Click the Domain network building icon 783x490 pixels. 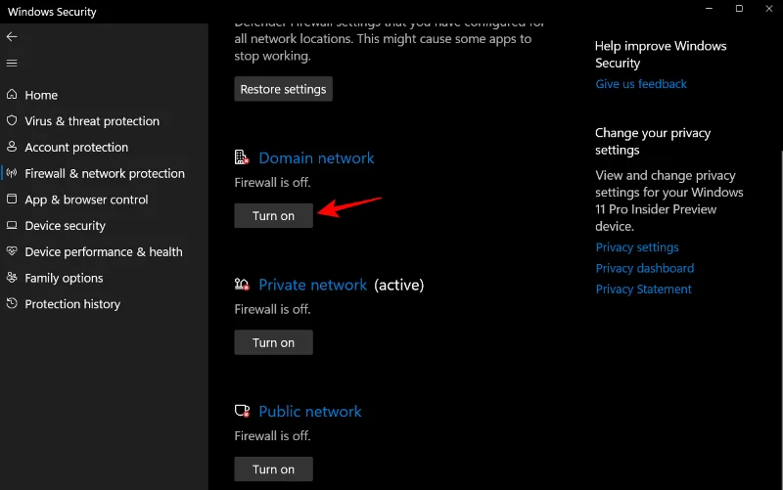(x=242, y=157)
